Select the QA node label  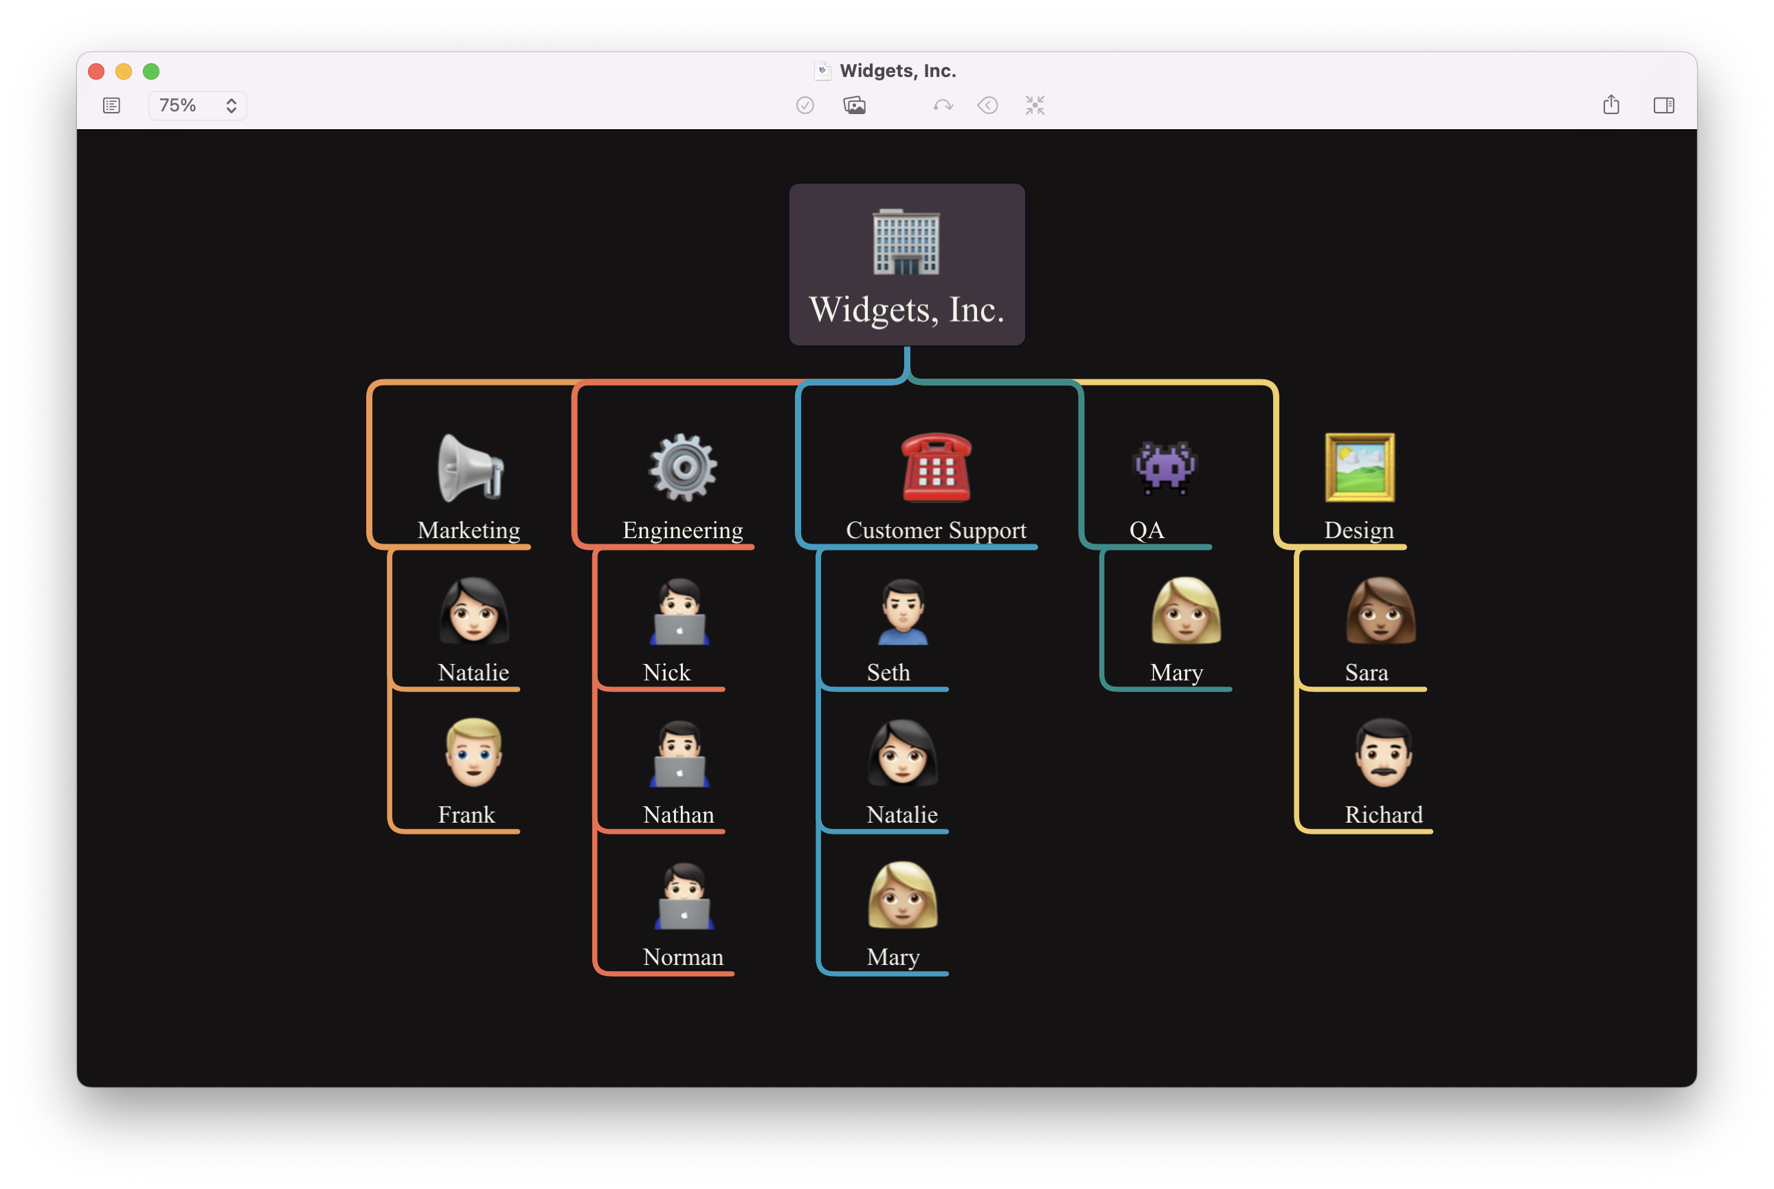click(x=1146, y=530)
